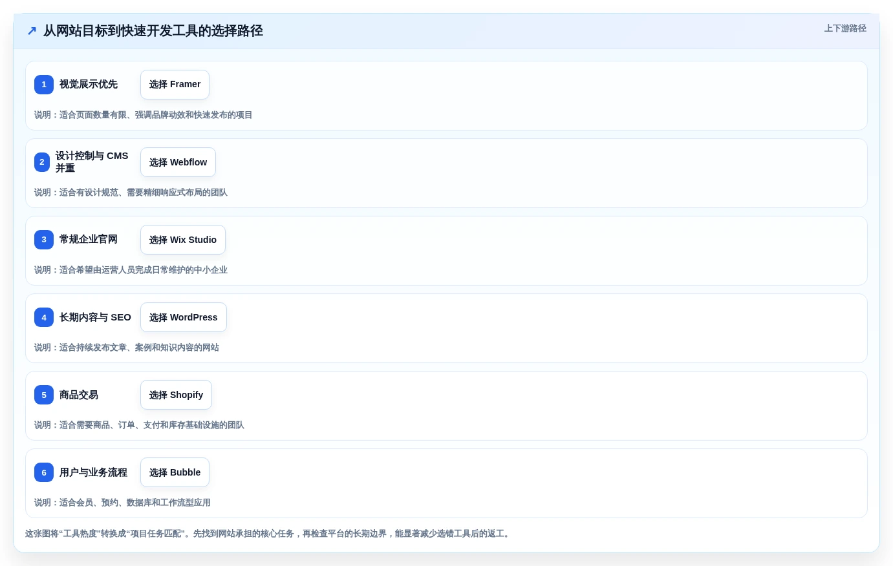Click description 适合有设计规范、需要精细响应式布局的团队
This screenshot has height=566, width=893.
pos(131,193)
